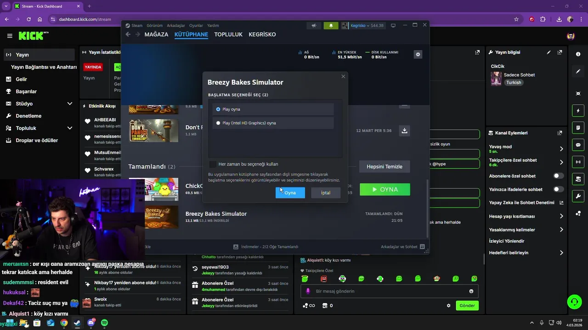The width and height of the screenshot is (588, 330).
Task: Select the Play oyna launch option
Action: click(273, 109)
